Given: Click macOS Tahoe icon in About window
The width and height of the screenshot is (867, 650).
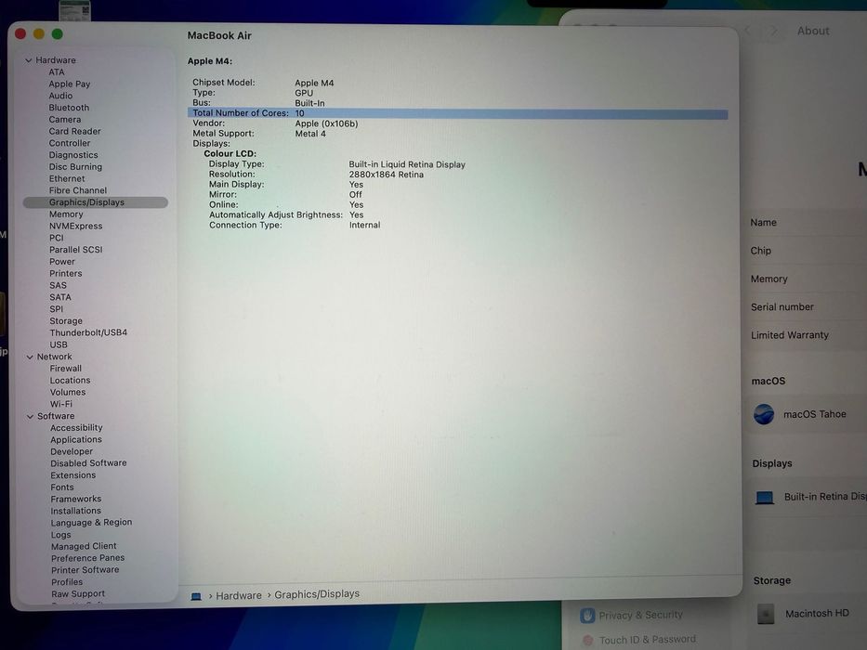Looking at the screenshot, I should [x=764, y=414].
